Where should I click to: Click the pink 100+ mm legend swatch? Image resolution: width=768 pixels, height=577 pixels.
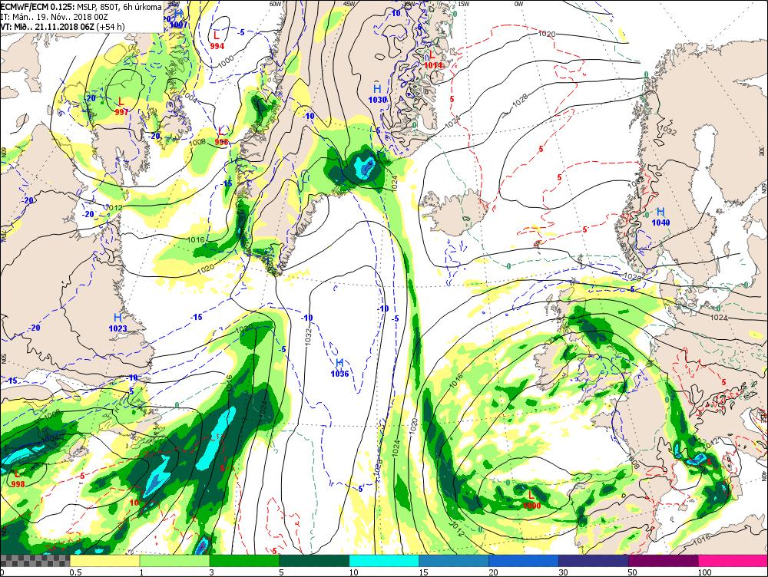click(733, 560)
